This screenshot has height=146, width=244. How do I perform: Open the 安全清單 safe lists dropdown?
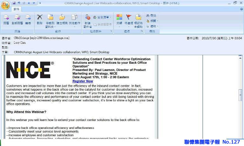[102, 17]
